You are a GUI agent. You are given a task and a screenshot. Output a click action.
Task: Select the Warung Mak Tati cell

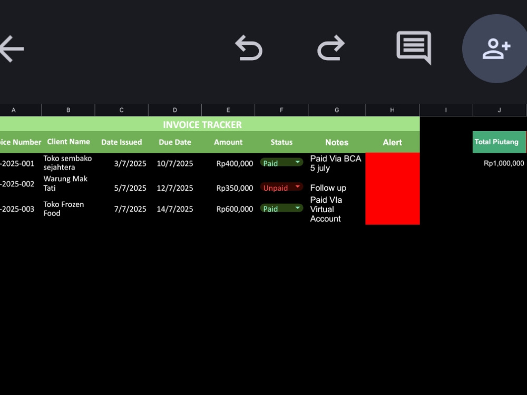[x=68, y=183]
